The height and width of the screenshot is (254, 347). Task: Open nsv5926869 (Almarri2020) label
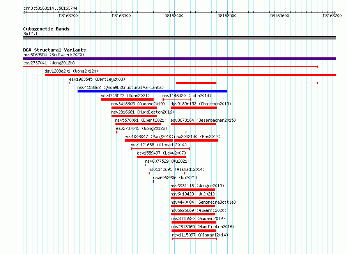coord(198,210)
